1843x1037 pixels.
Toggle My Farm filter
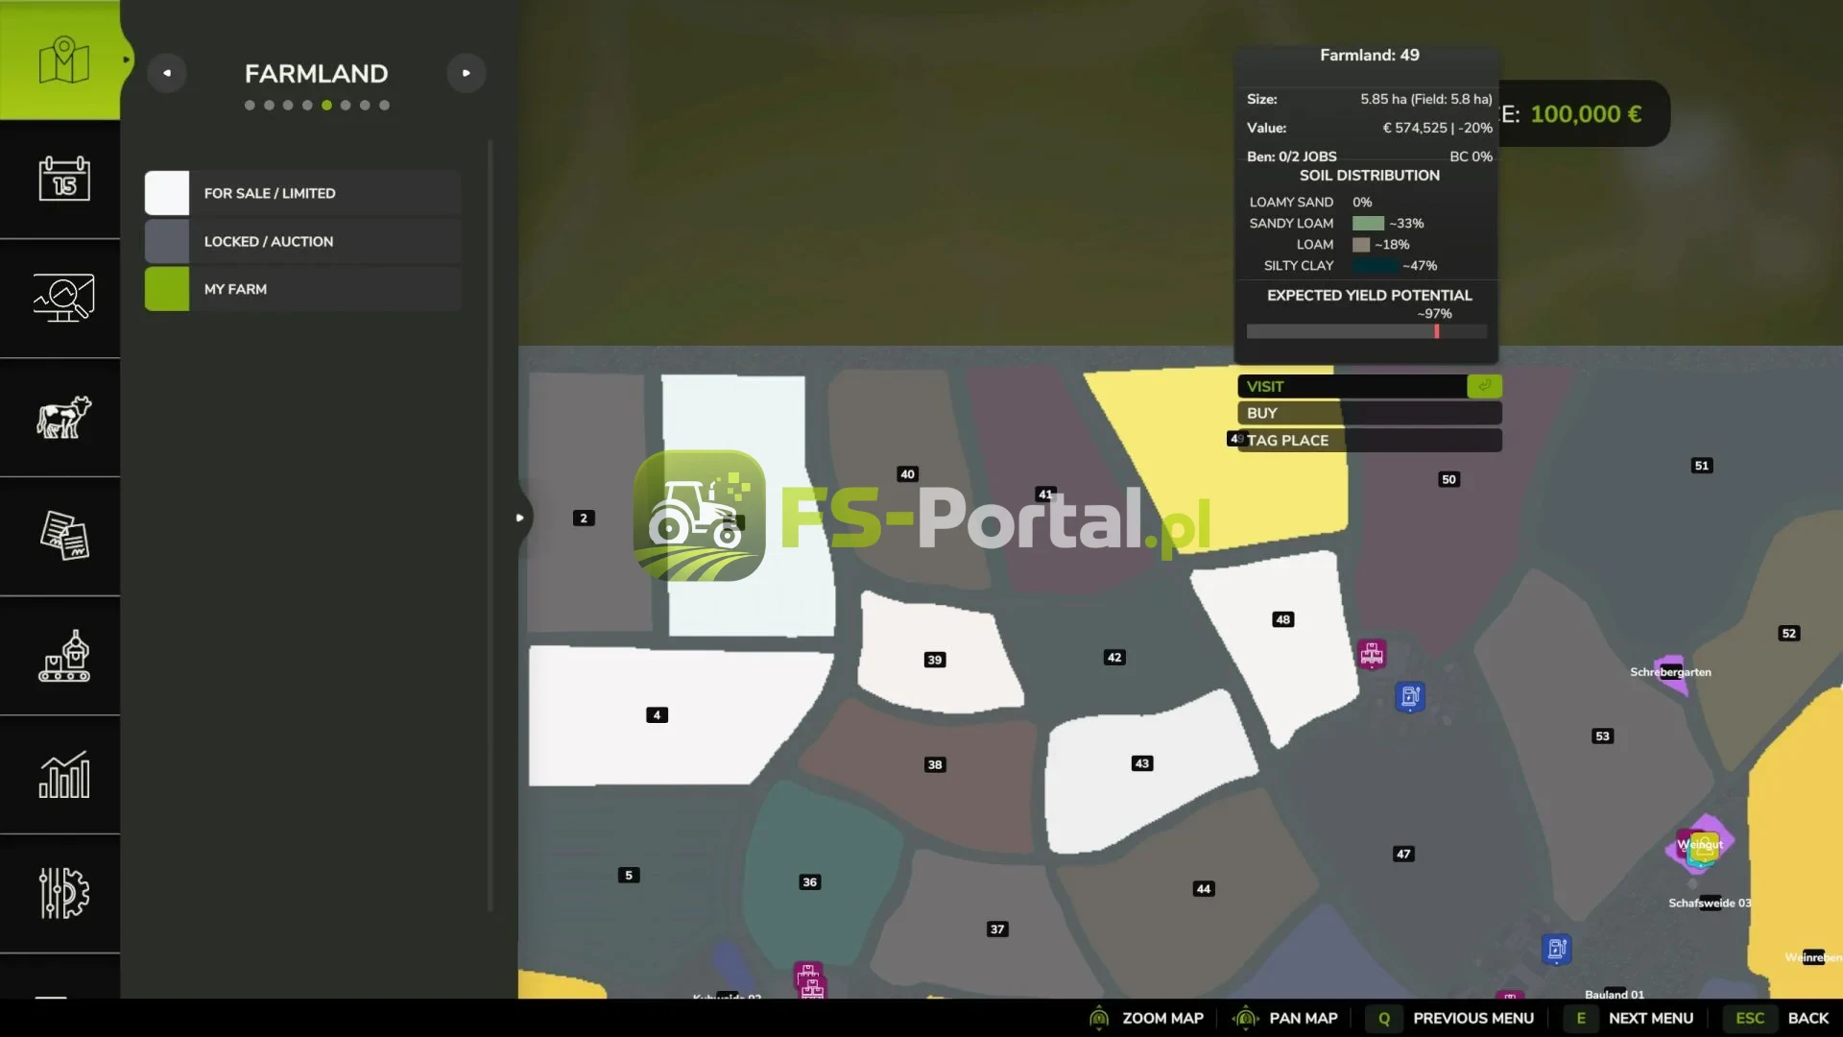303,289
